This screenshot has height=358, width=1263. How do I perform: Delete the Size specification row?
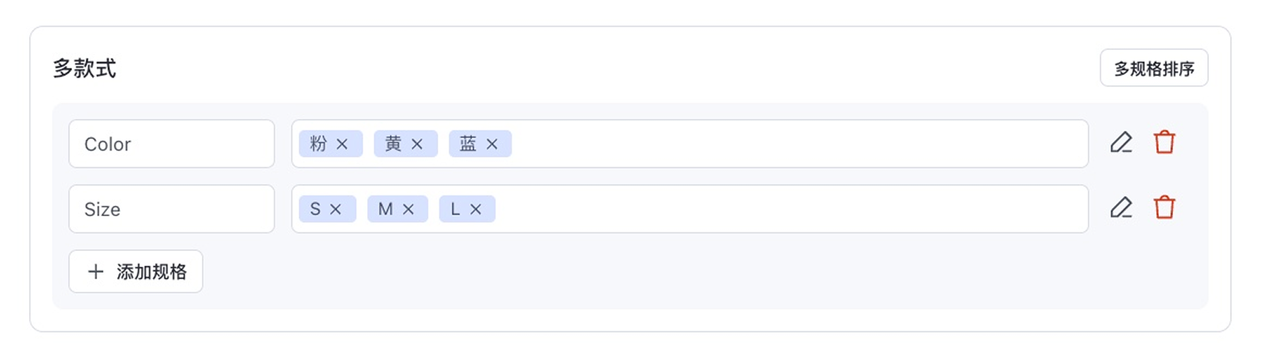point(1164,208)
